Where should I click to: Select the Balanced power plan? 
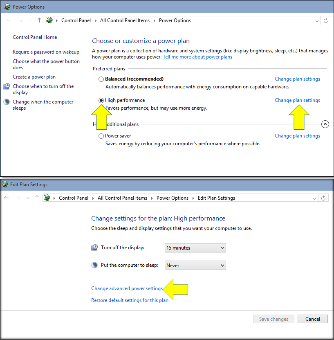[101, 79]
